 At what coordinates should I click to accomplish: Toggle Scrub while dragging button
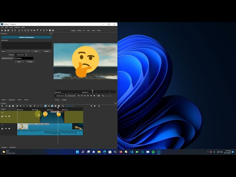tap(49, 106)
